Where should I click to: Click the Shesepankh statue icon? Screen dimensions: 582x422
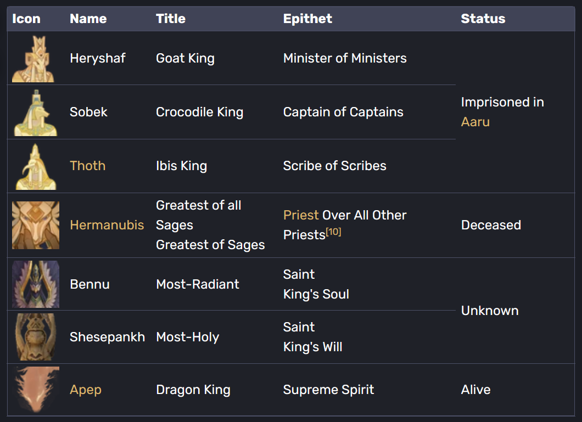36,337
